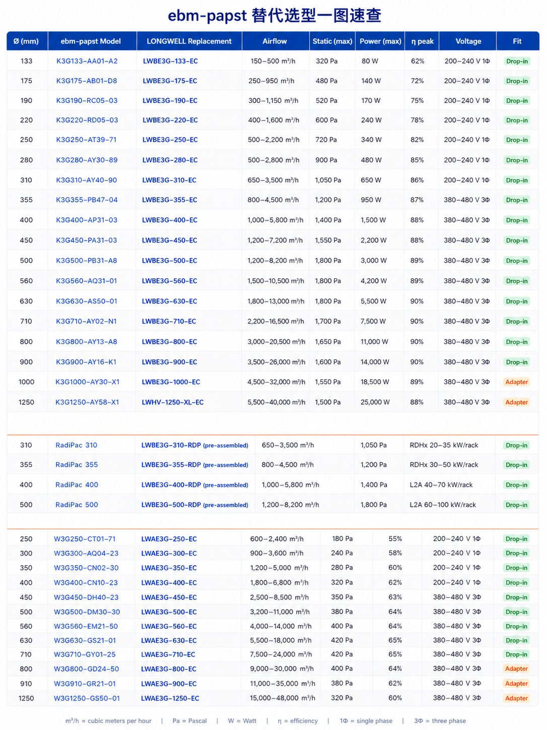Click the K3G133-AA01-A2 model link
Screen dimensions: 547x730
click(87, 61)
